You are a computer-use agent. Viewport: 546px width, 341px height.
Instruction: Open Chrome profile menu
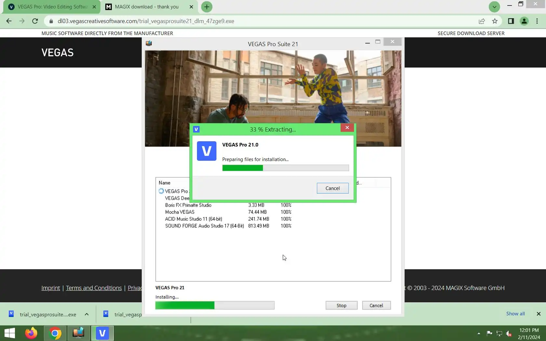pos(524,21)
